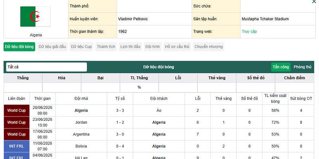Click the 53% possession value
319x159 pixels.
tap(275, 134)
